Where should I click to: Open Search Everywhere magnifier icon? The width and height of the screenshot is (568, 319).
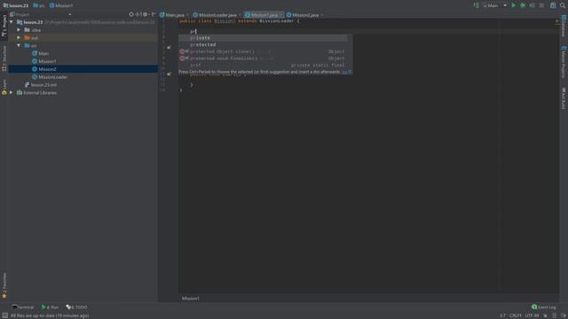coord(563,5)
